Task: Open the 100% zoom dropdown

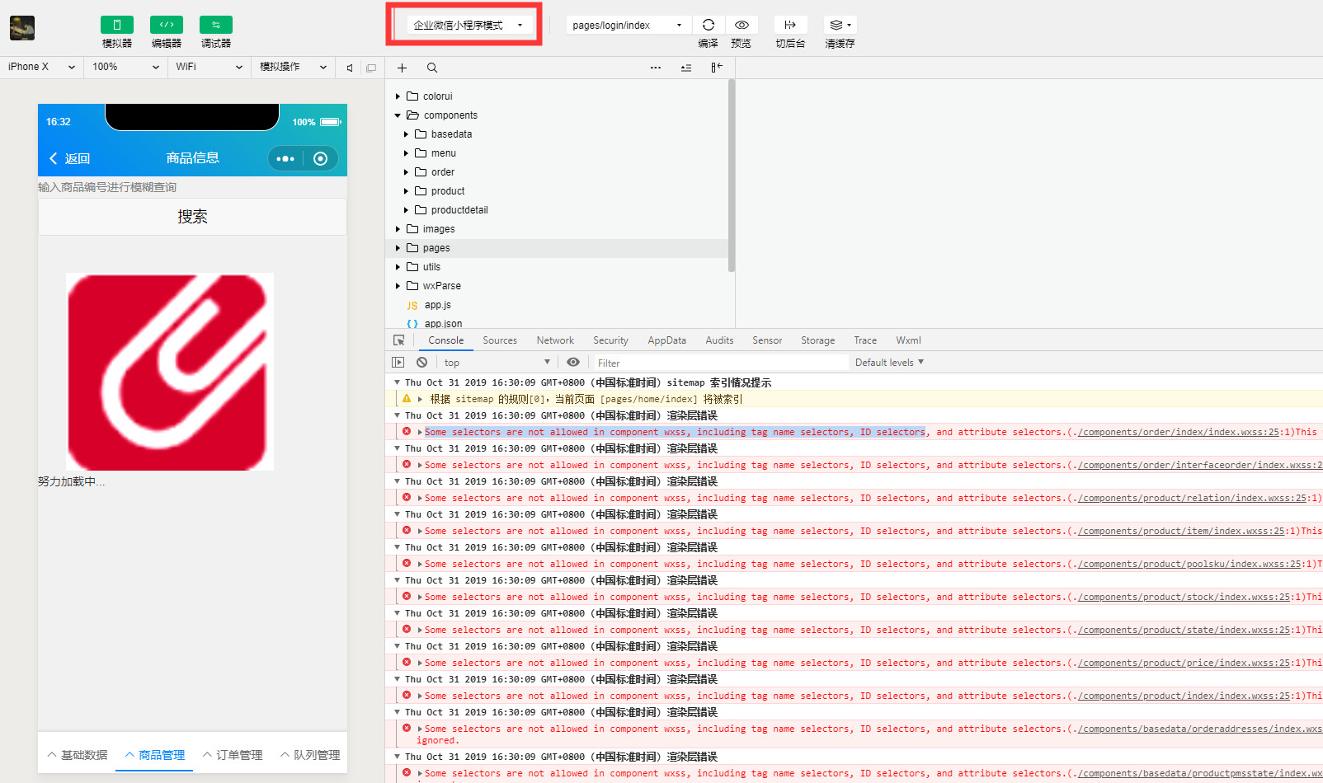Action: tap(125, 67)
